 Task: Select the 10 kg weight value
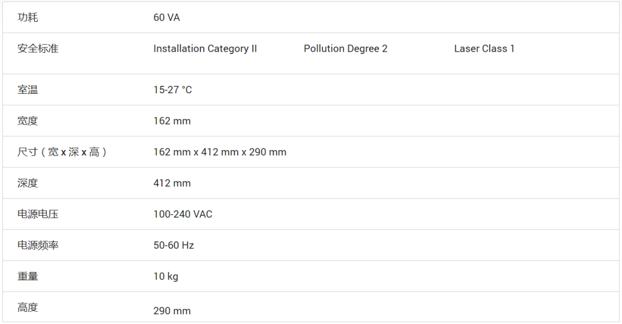166,277
